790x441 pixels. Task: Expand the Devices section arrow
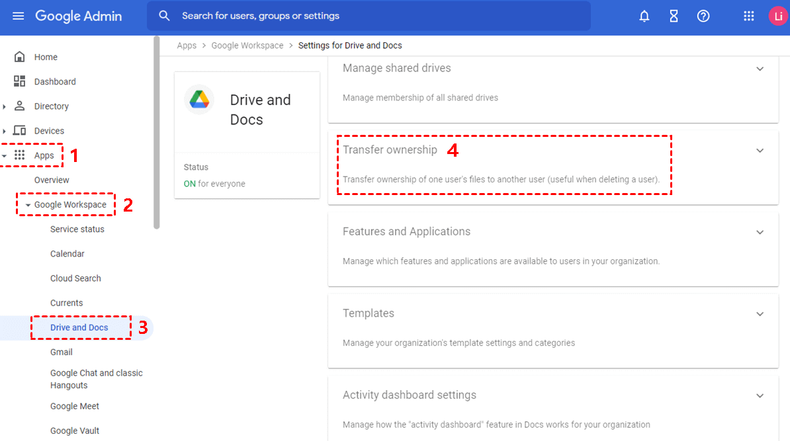point(5,131)
